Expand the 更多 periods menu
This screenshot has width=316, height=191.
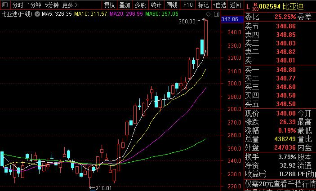click(70, 5)
